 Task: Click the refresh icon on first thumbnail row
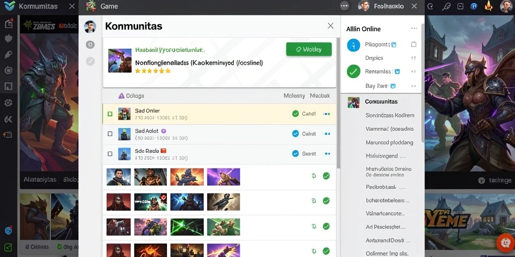pyautogui.click(x=314, y=176)
